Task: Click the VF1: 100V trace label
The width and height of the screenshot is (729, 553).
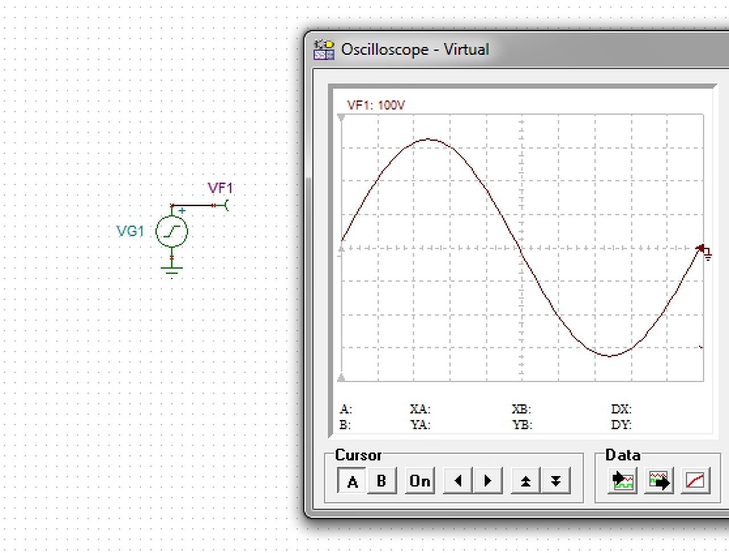Action: [376, 105]
